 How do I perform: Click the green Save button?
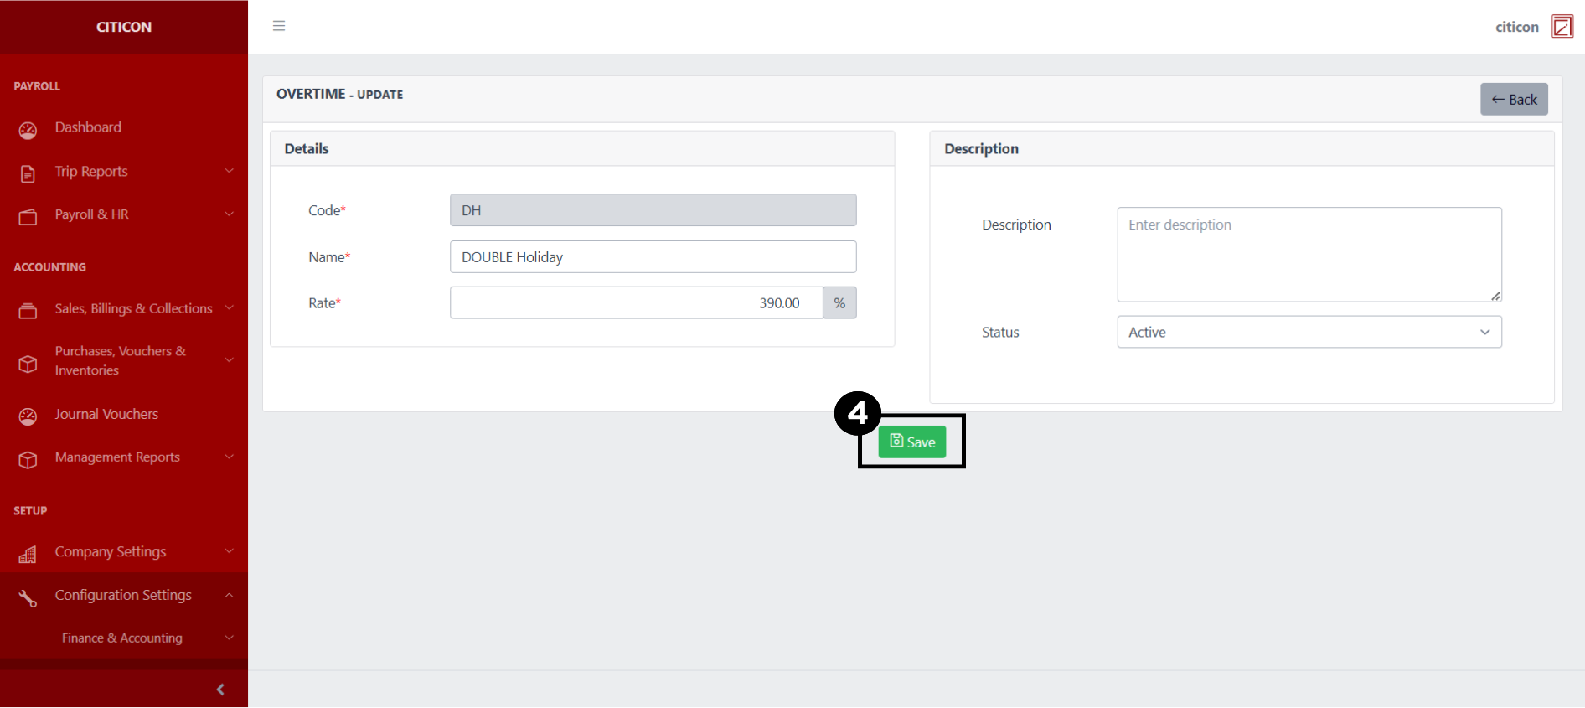(911, 442)
